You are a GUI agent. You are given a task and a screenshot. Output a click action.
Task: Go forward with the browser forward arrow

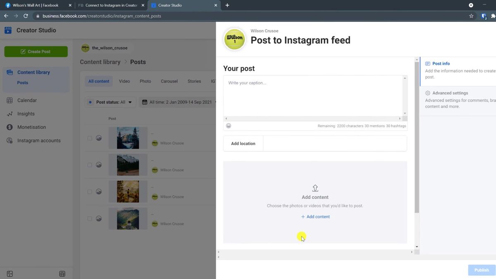point(16,16)
